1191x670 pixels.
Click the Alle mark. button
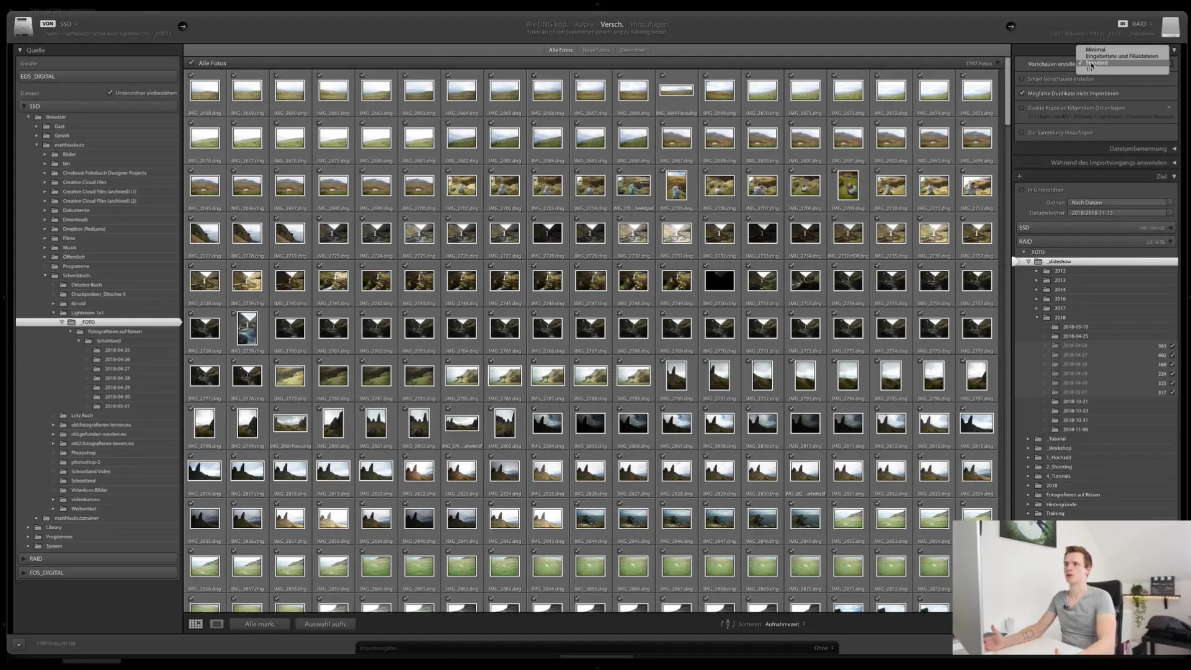(260, 624)
